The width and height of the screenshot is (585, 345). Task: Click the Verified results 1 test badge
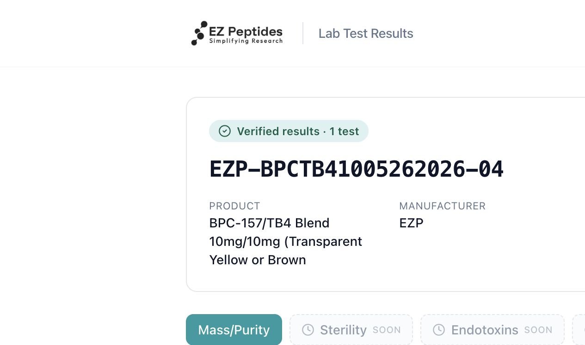click(x=289, y=131)
